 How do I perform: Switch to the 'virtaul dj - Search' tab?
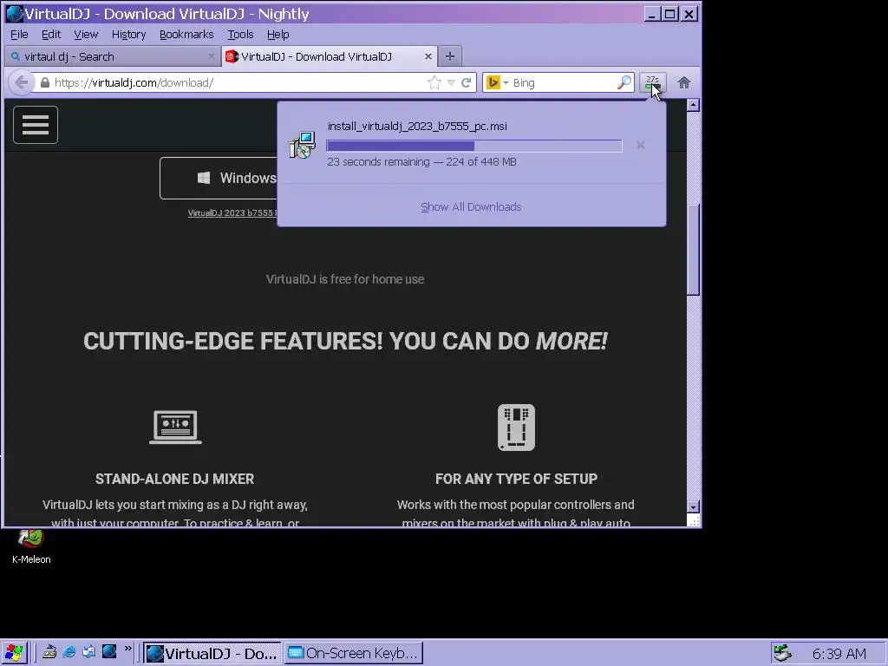coord(112,56)
